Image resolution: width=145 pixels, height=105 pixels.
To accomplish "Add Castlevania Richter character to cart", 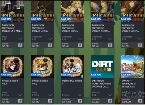I will click(x=110, y=45).
